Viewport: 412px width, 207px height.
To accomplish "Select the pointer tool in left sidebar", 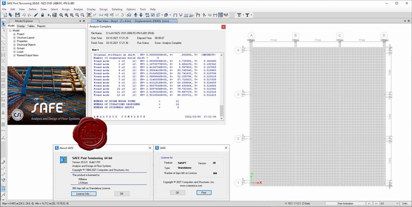I will pyautogui.click(x=4, y=24).
